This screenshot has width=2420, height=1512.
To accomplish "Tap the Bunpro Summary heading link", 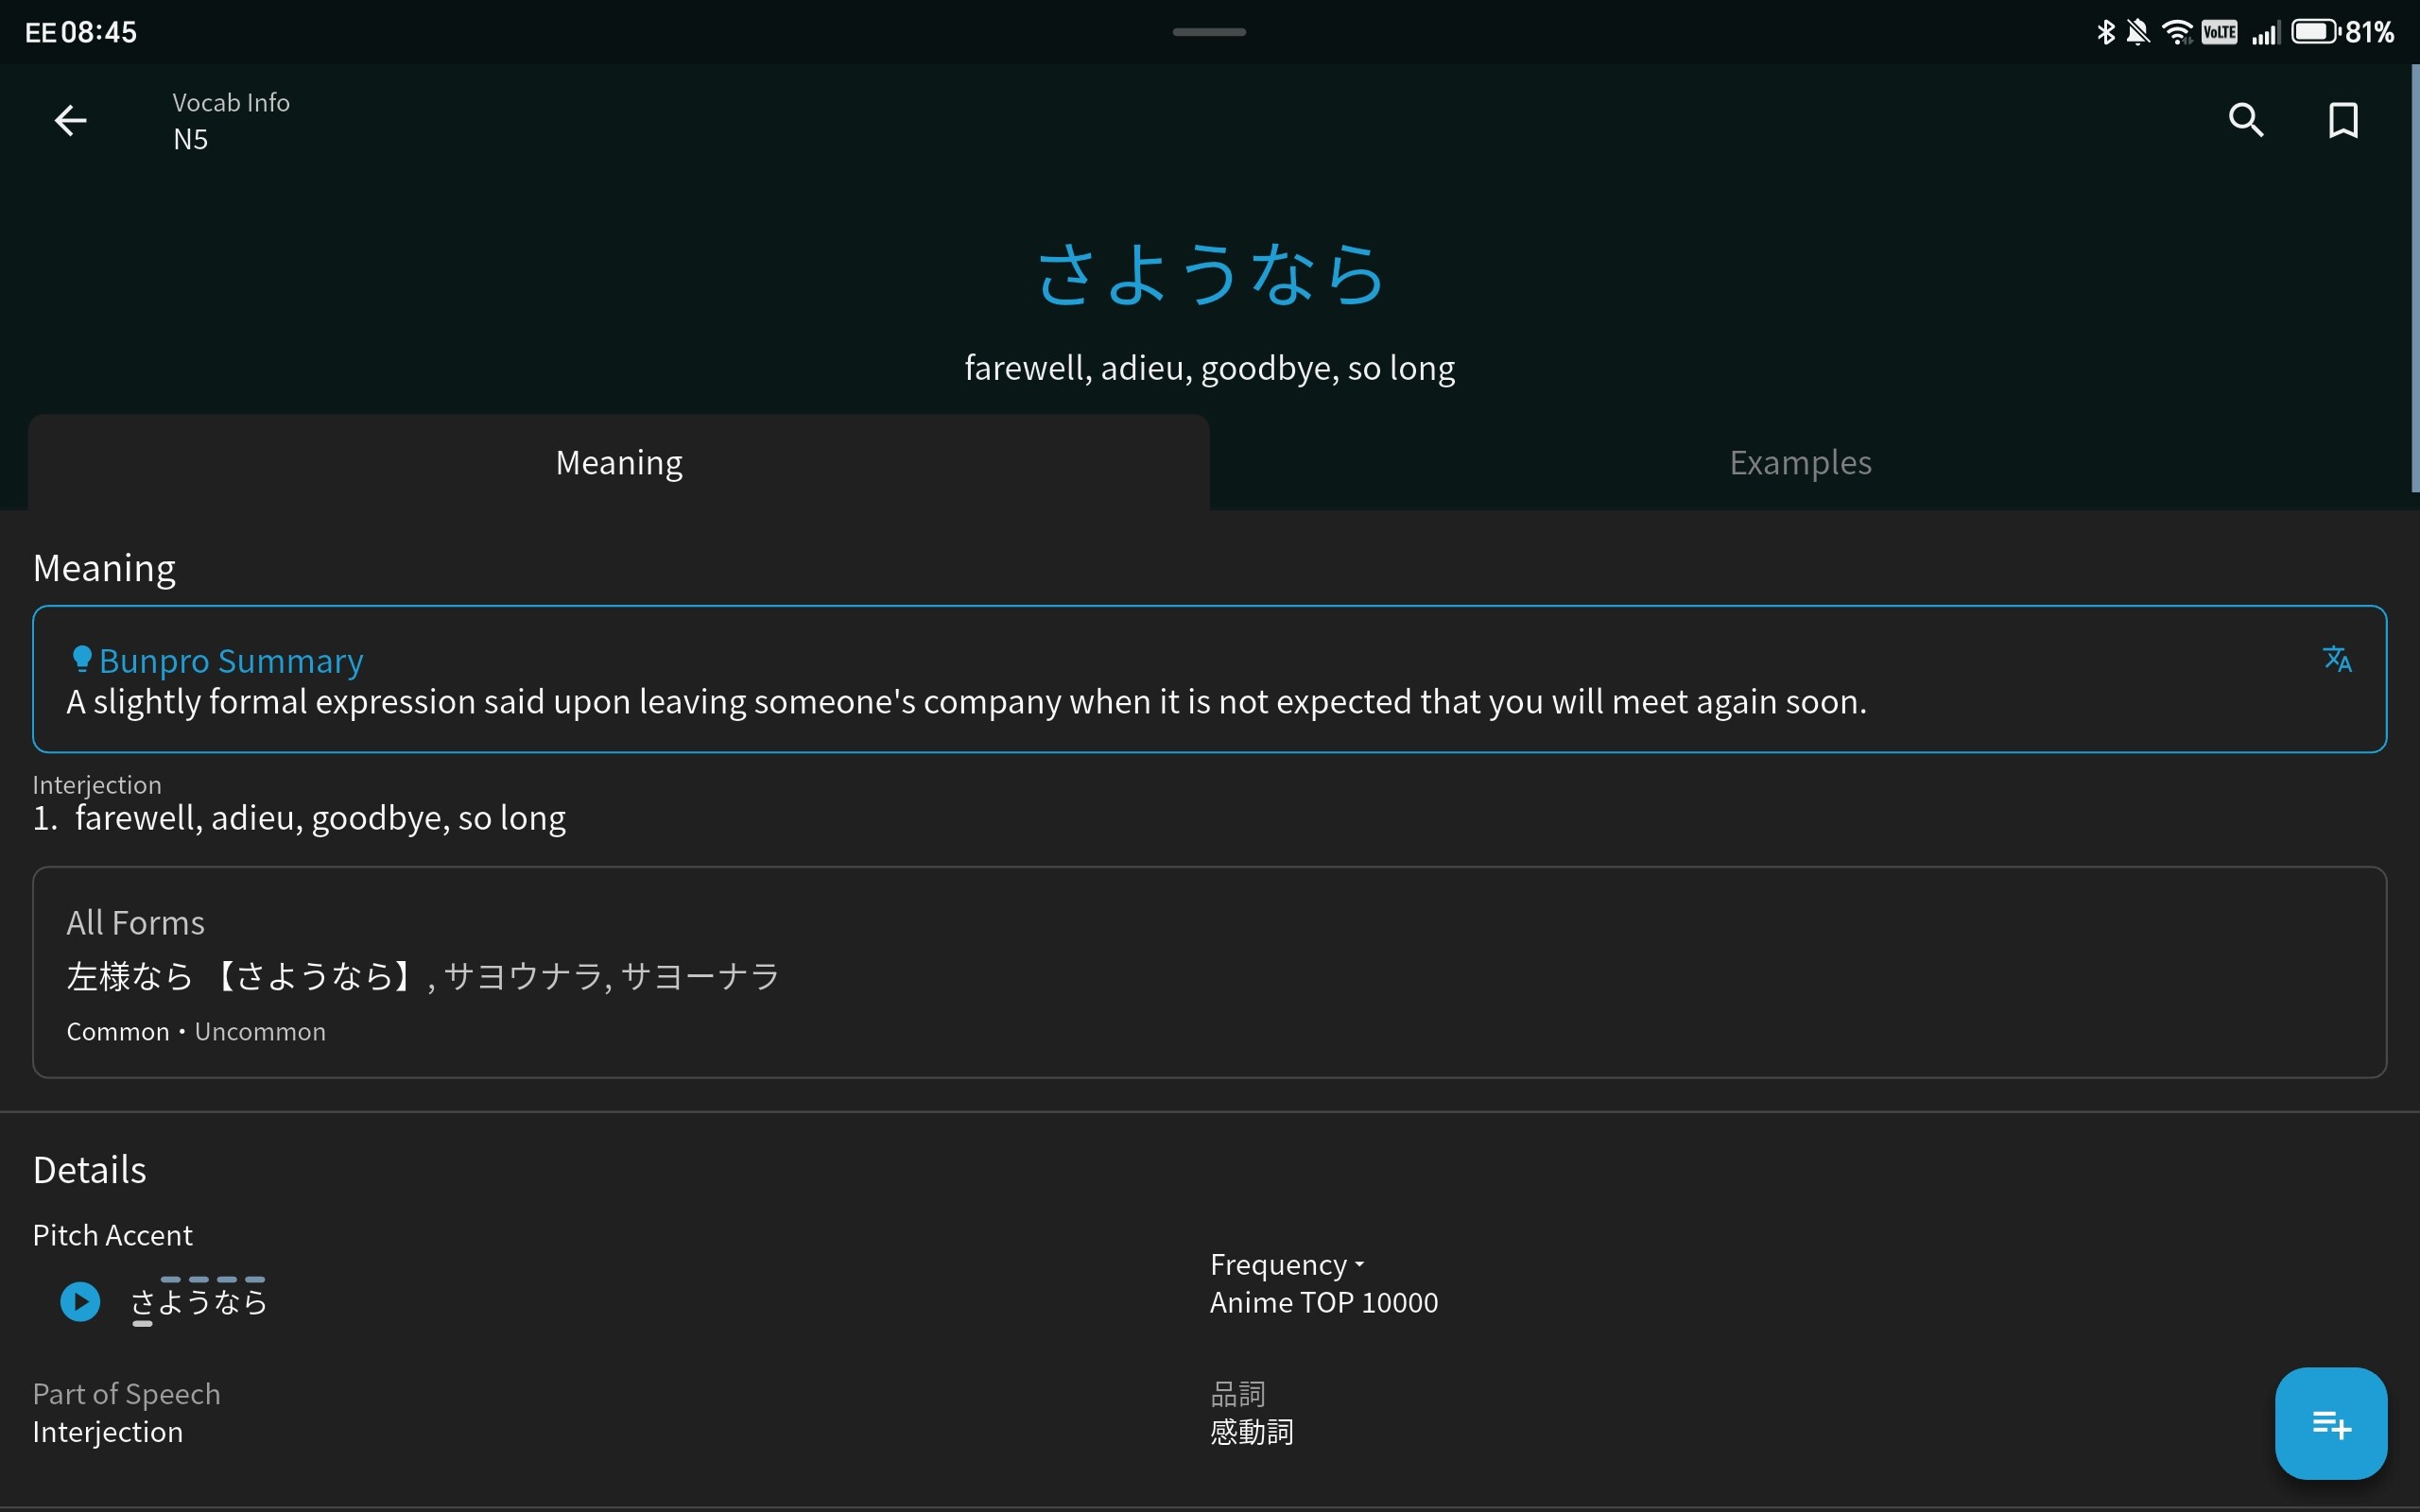I will click(231, 661).
